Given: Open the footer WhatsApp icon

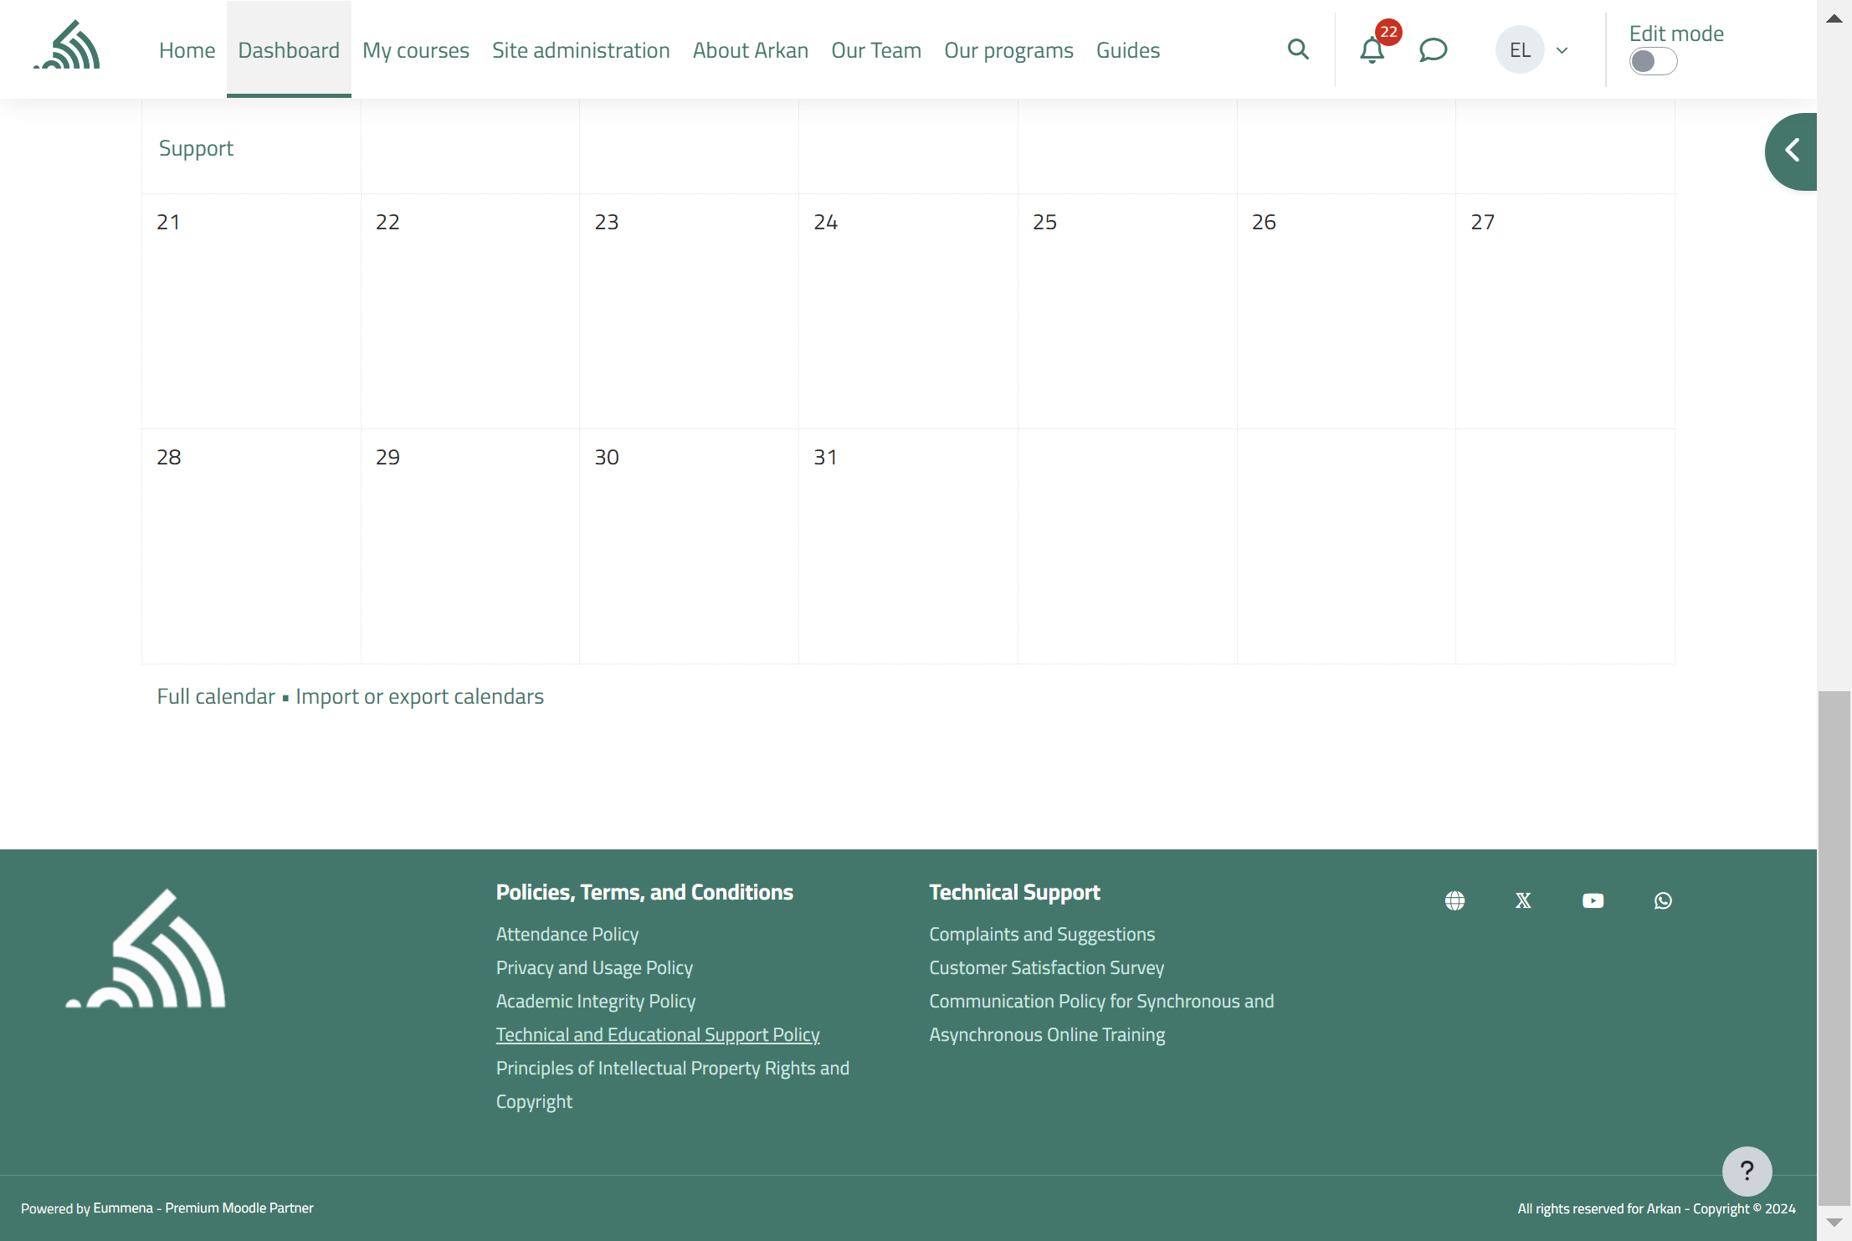Looking at the screenshot, I should tap(1663, 900).
